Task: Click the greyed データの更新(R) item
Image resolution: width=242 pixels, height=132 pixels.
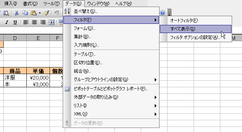Action: [111, 123]
